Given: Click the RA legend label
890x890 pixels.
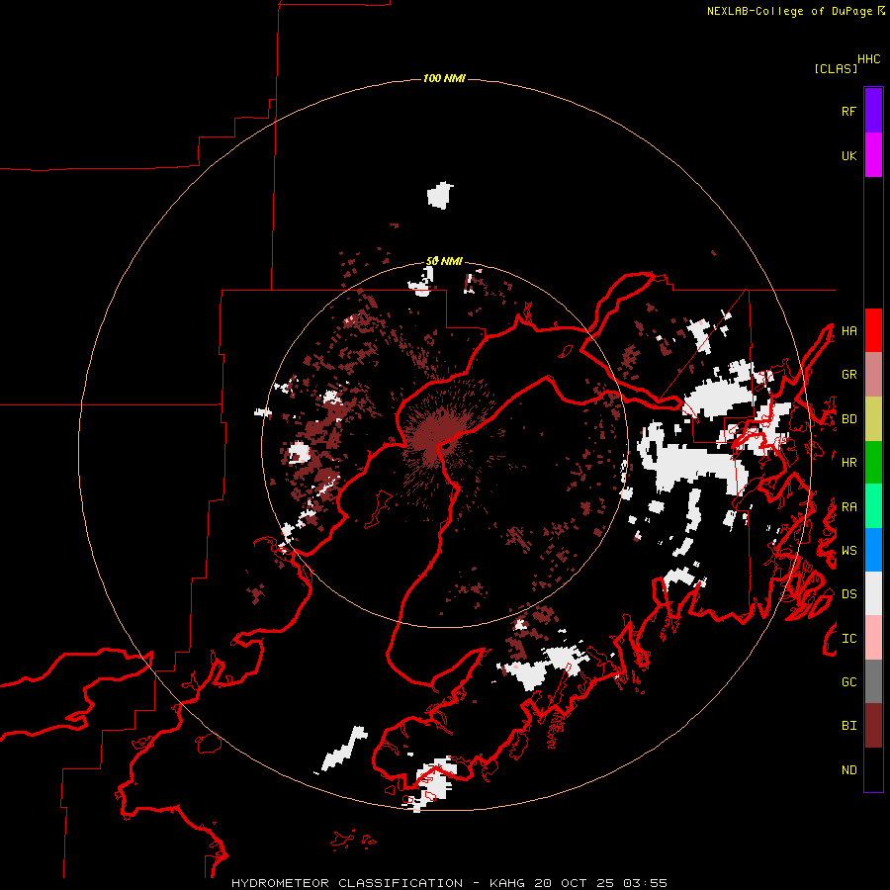Looking at the screenshot, I should pos(849,507).
